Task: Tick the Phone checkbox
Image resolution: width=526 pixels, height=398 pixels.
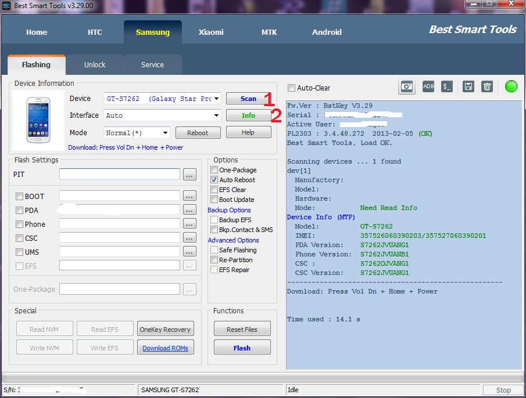Action: 19,225
